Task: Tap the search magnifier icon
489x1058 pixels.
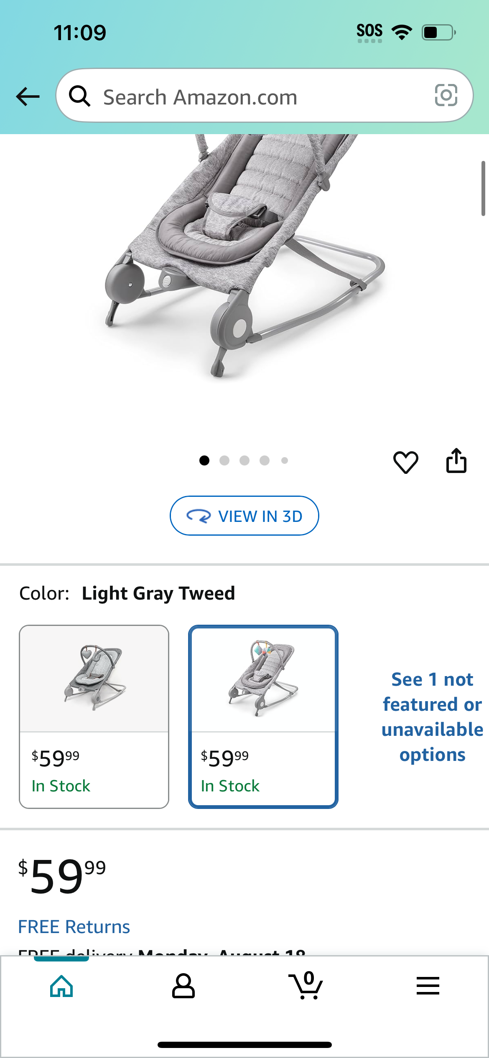Action: click(x=79, y=96)
